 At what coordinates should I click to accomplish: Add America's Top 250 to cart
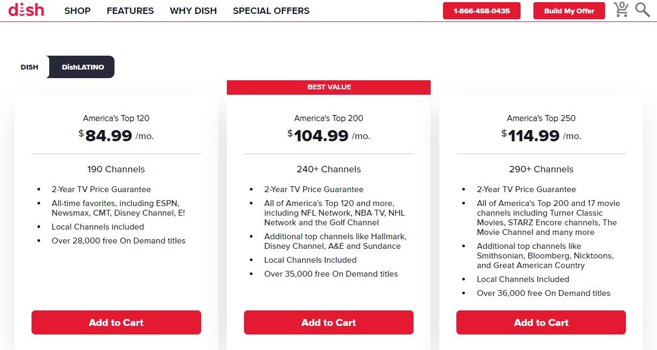point(541,322)
